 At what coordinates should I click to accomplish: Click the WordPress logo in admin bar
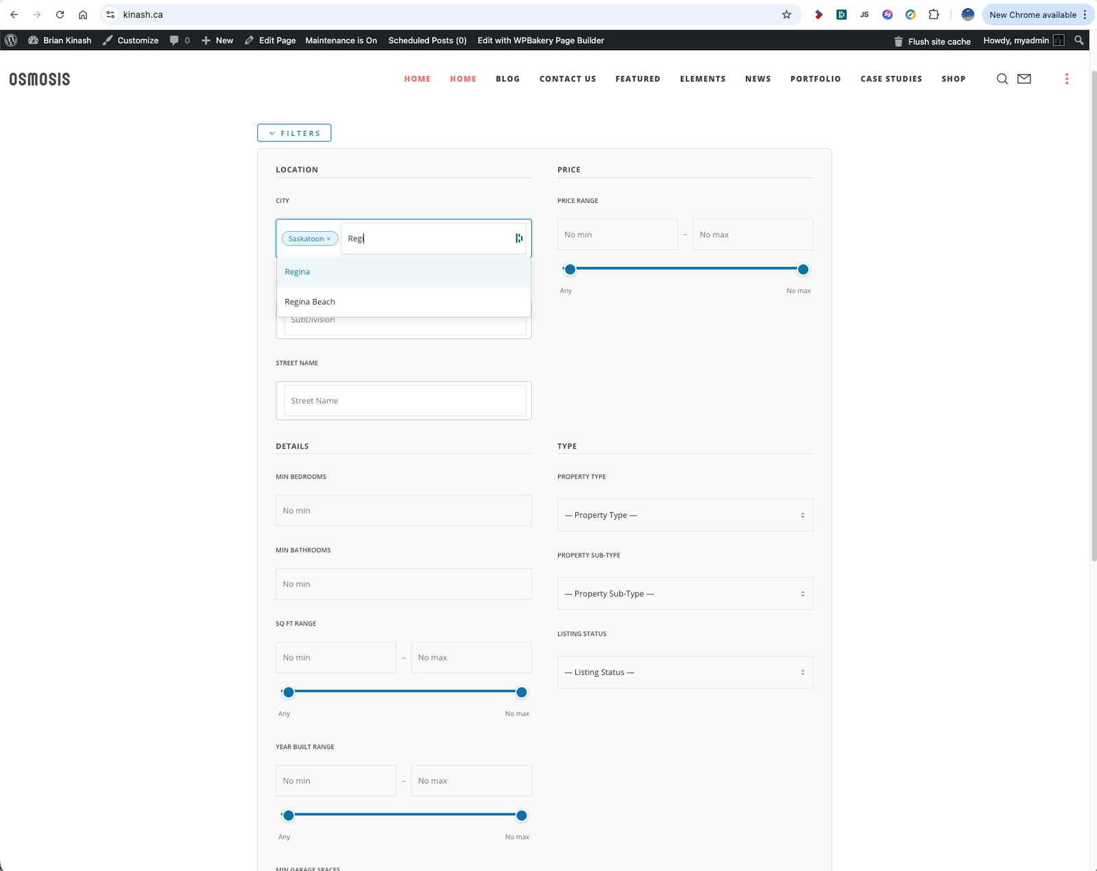point(11,40)
